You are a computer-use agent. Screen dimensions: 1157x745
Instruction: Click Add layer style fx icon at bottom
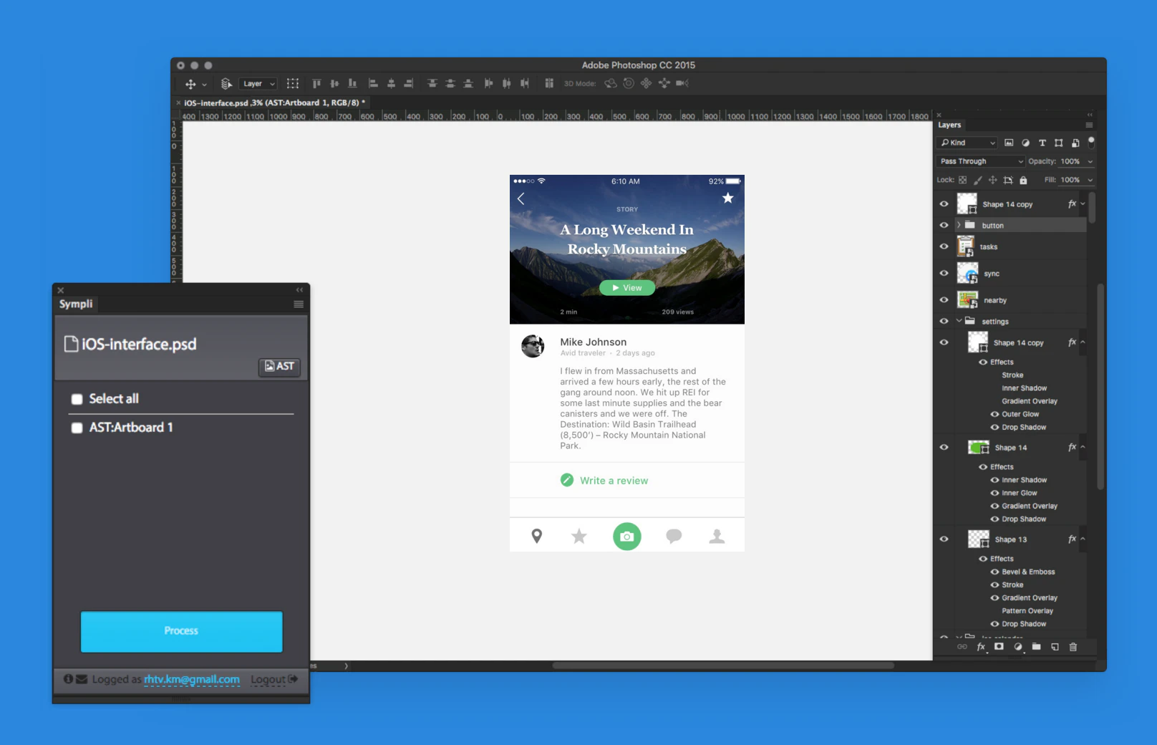[981, 647]
